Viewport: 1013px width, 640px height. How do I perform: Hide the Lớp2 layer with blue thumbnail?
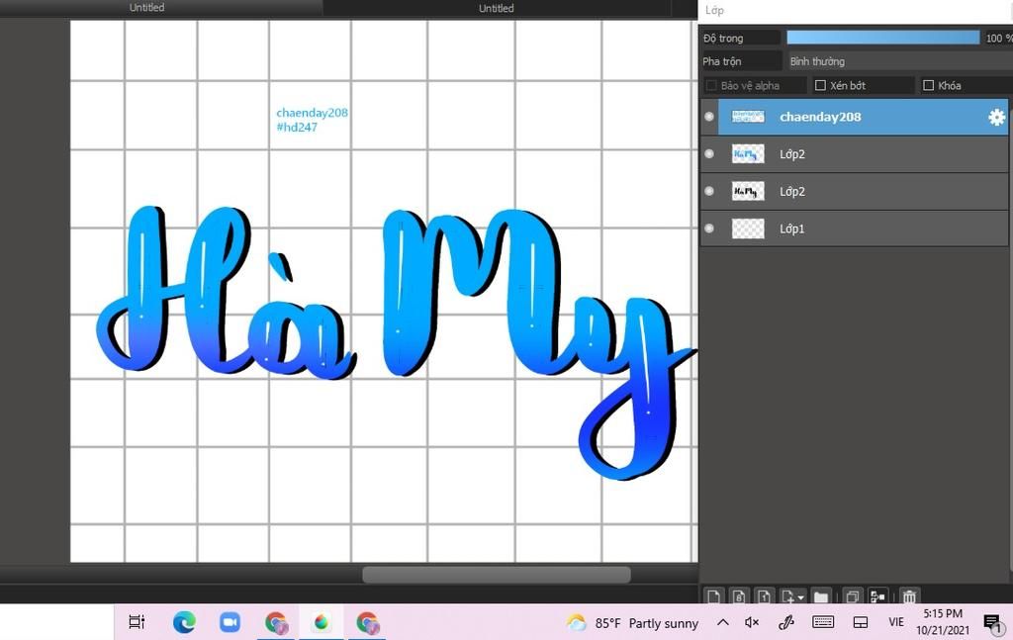709,153
